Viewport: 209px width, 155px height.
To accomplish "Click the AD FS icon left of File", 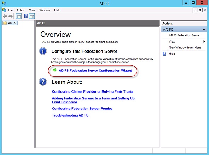I will click(4, 10).
